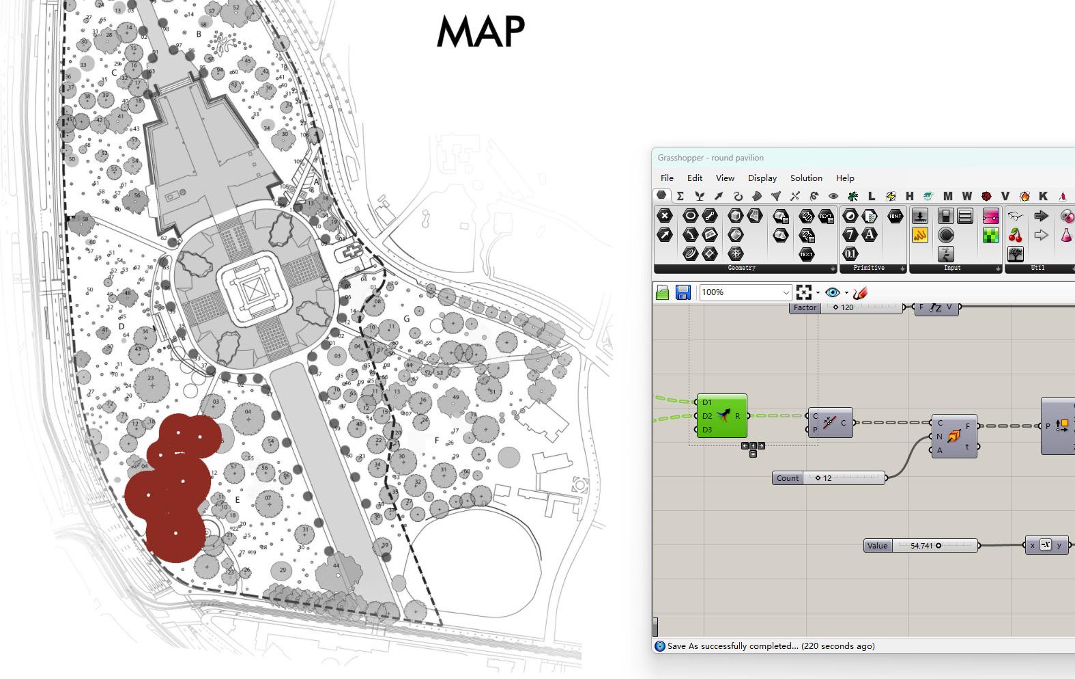Switch to the Params hexagon component tab
The width and height of the screenshot is (1075, 679).
tap(661, 195)
